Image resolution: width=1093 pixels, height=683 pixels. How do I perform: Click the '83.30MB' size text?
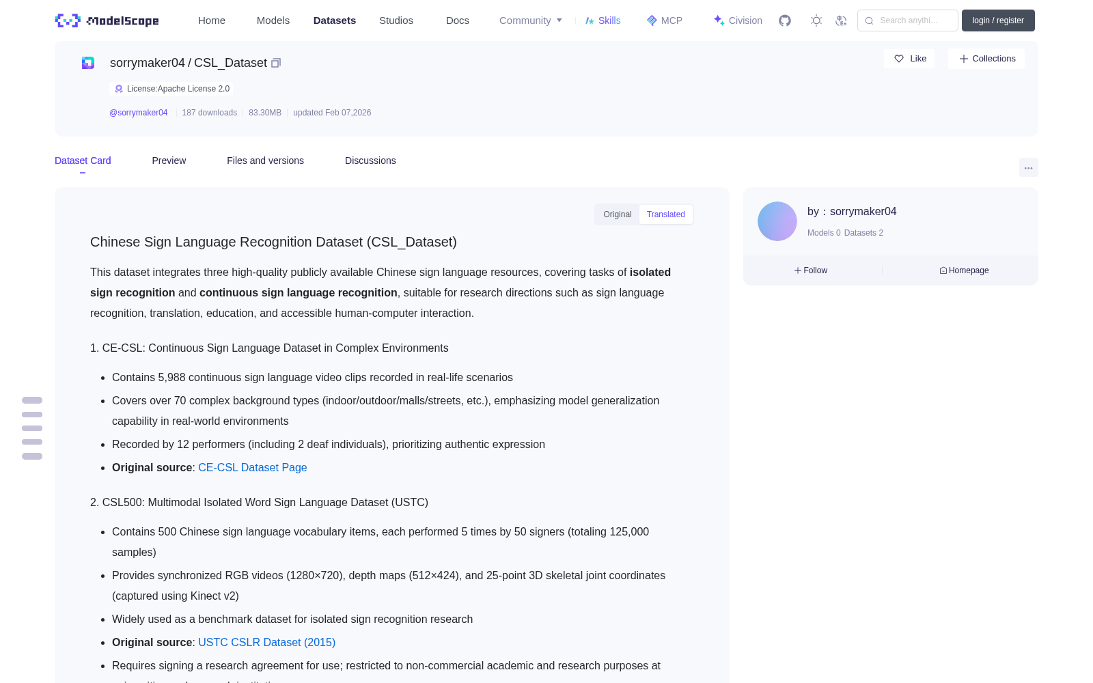(265, 113)
